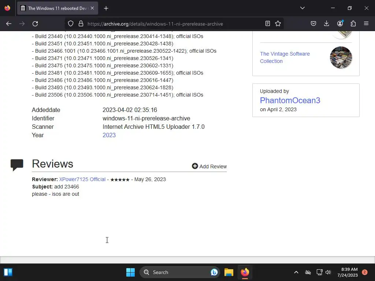Visit uploader PhantomOcean3's profile
The height and width of the screenshot is (281, 375).
[x=290, y=100]
